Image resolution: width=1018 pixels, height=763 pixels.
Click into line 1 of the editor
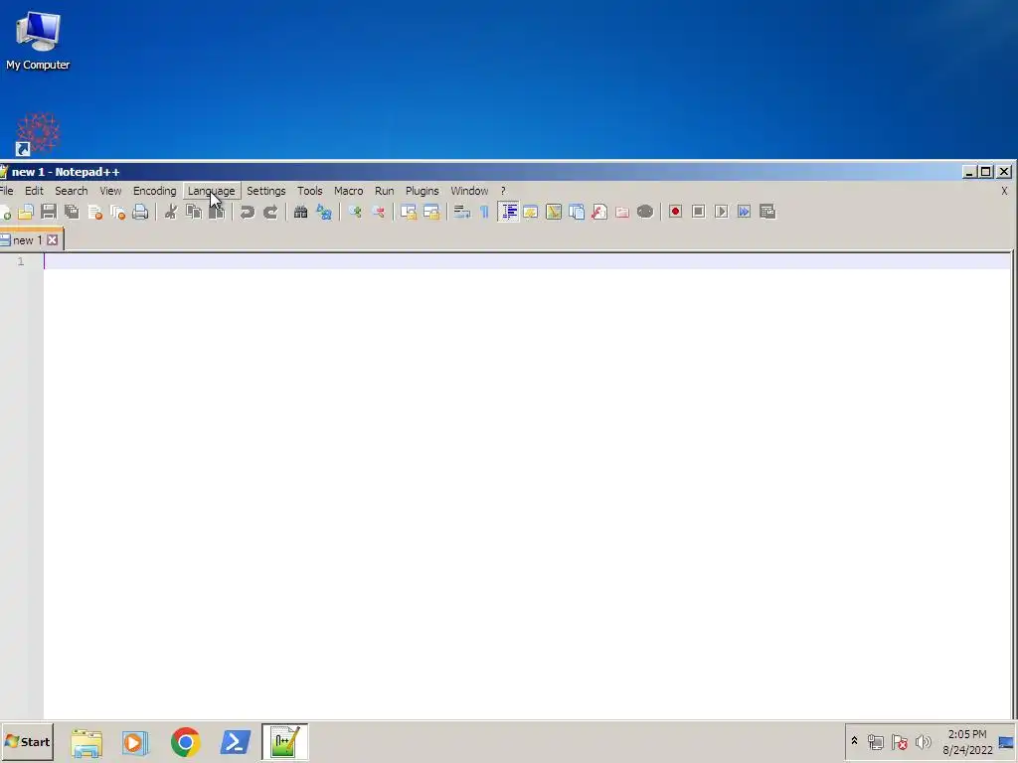click(x=527, y=261)
